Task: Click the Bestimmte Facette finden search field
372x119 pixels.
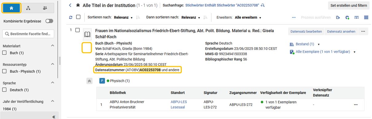Action: 28,34
